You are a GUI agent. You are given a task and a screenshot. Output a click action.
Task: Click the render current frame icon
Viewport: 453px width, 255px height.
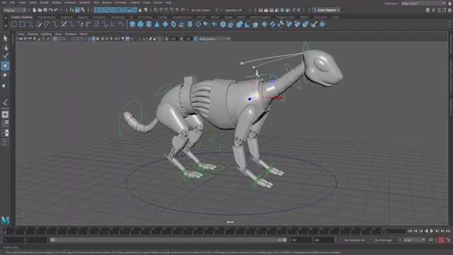click(266, 10)
